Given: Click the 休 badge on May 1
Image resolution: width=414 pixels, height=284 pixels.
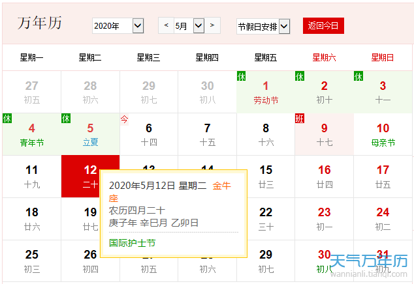Looking at the screenshot, I should click(x=242, y=76).
